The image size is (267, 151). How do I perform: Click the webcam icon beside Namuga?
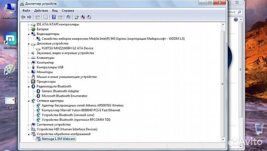pos(38,139)
